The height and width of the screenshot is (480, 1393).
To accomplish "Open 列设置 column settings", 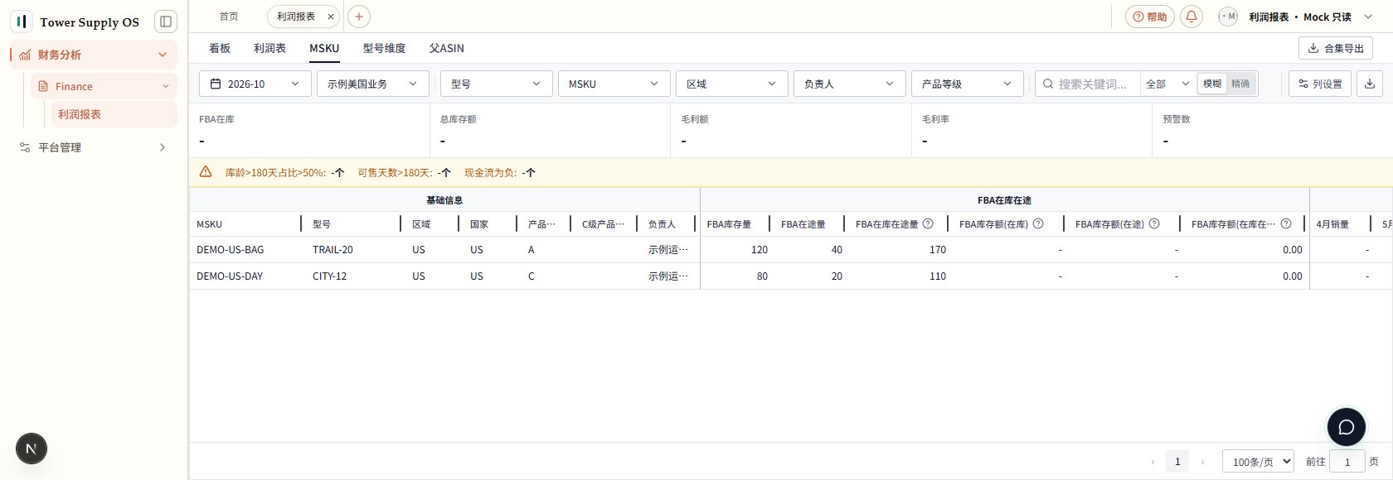I will [x=1320, y=84].
